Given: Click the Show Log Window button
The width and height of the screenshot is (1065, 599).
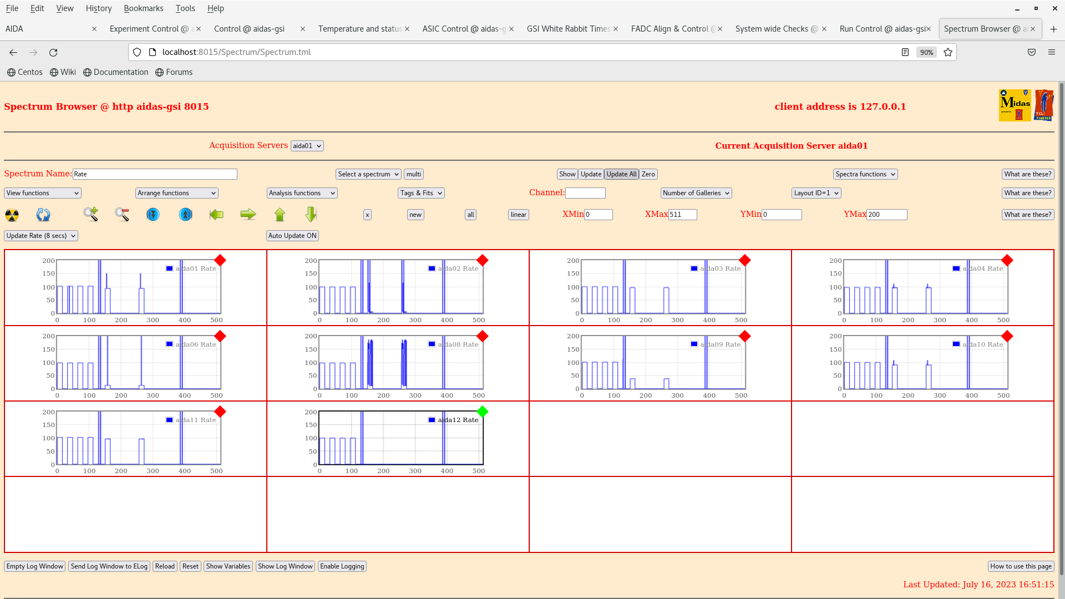Looking at the screenshot, I should click(x=285, y=566).
